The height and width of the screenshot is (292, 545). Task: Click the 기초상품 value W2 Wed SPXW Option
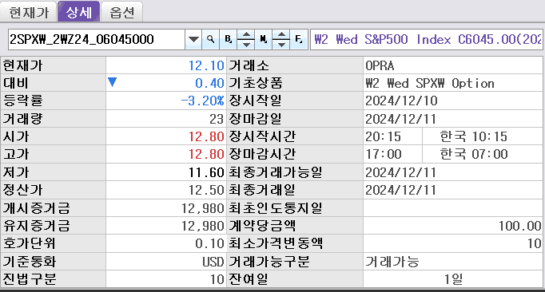pos(430,83)
